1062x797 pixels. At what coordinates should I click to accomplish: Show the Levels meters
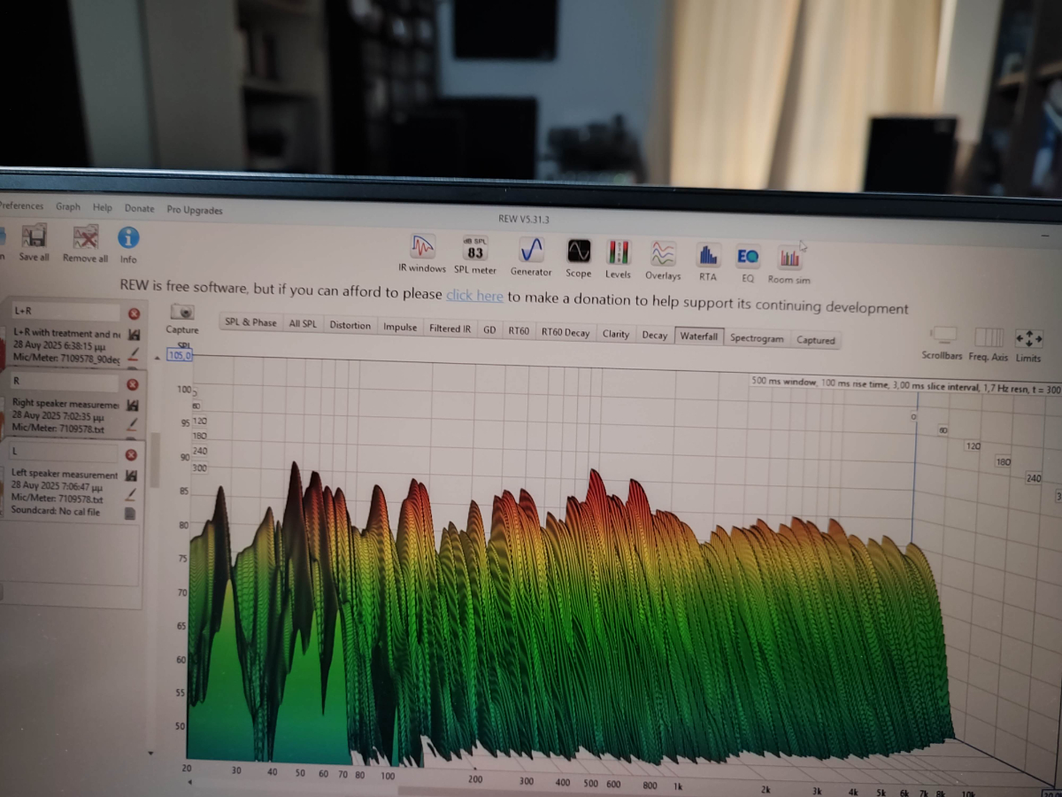[618, 254]
